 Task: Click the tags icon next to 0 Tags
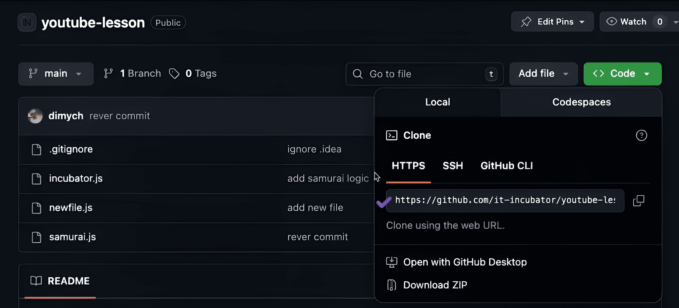tap(174, 74)
